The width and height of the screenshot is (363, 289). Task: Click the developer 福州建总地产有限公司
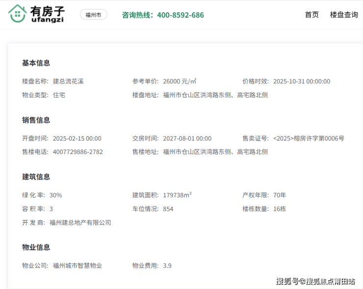pos(80,223)
